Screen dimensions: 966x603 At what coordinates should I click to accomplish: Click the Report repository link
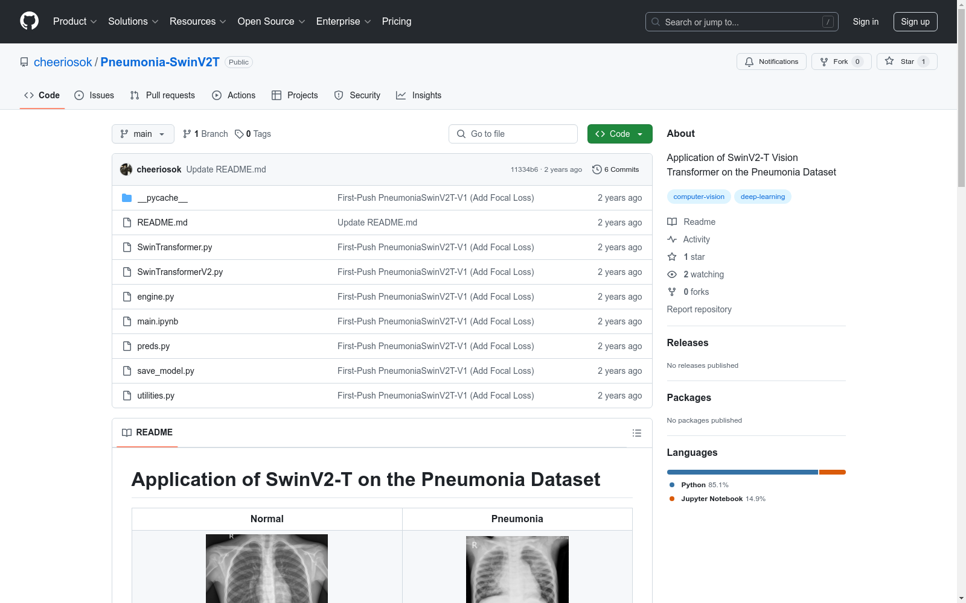coord(699,309)
